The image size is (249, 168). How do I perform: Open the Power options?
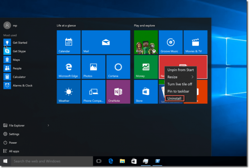click(x=10, y=143)
